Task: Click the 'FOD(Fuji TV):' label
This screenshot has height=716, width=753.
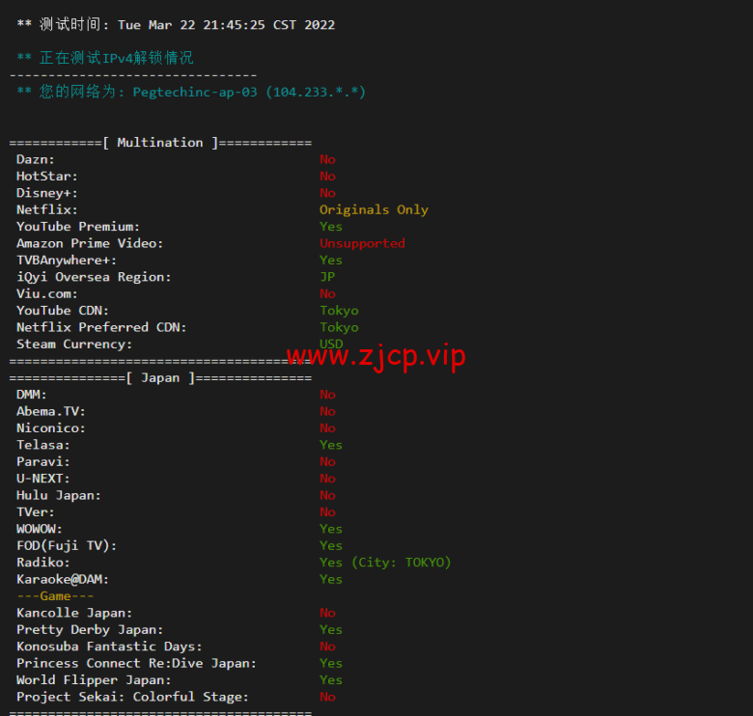Action: click(x=67, y=545)
